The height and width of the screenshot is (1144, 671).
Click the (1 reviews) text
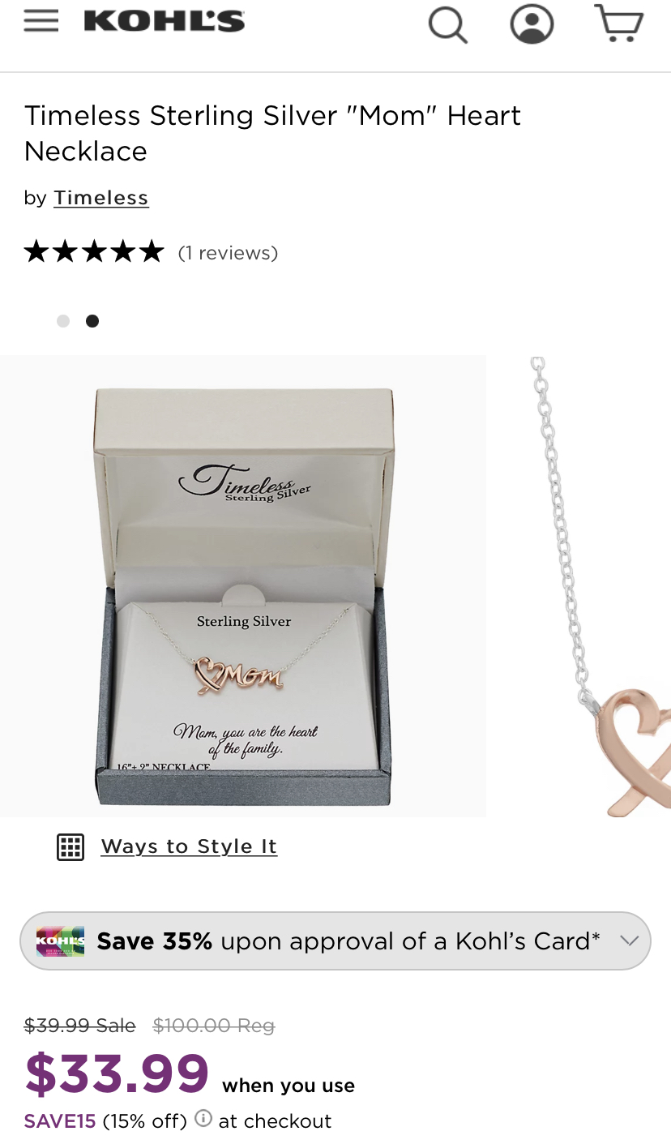[228, 253]
